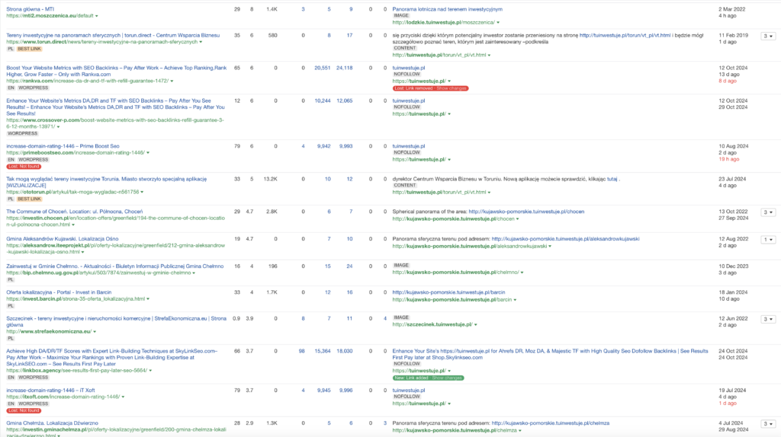Screen dimensions: 781x437
Task: Click the 98 value in linkbox.agency row
Action: [x=302, y=351]
